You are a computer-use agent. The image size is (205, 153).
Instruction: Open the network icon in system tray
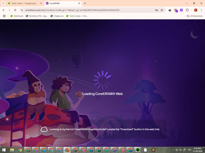tap(177, 150)
